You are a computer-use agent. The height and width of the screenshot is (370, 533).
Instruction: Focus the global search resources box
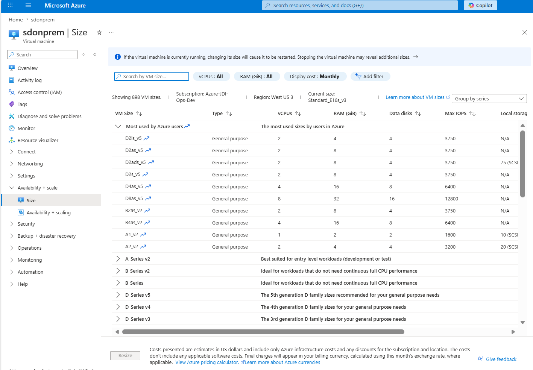pos(360,5)
